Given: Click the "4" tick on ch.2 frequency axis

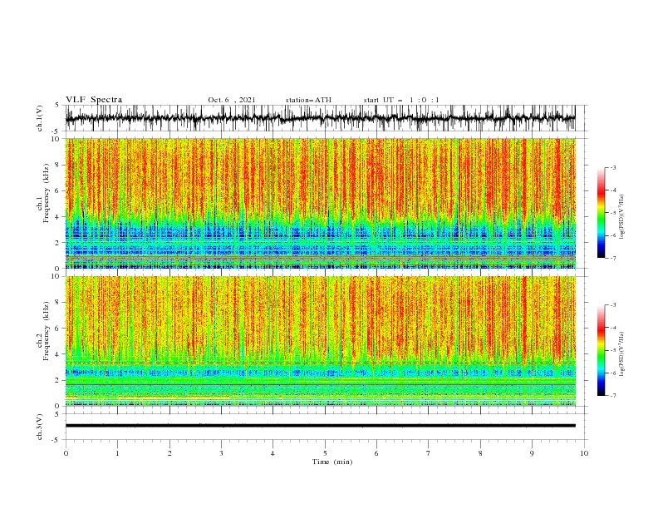Looking at the screenshot, I should (x=57, y=354).
